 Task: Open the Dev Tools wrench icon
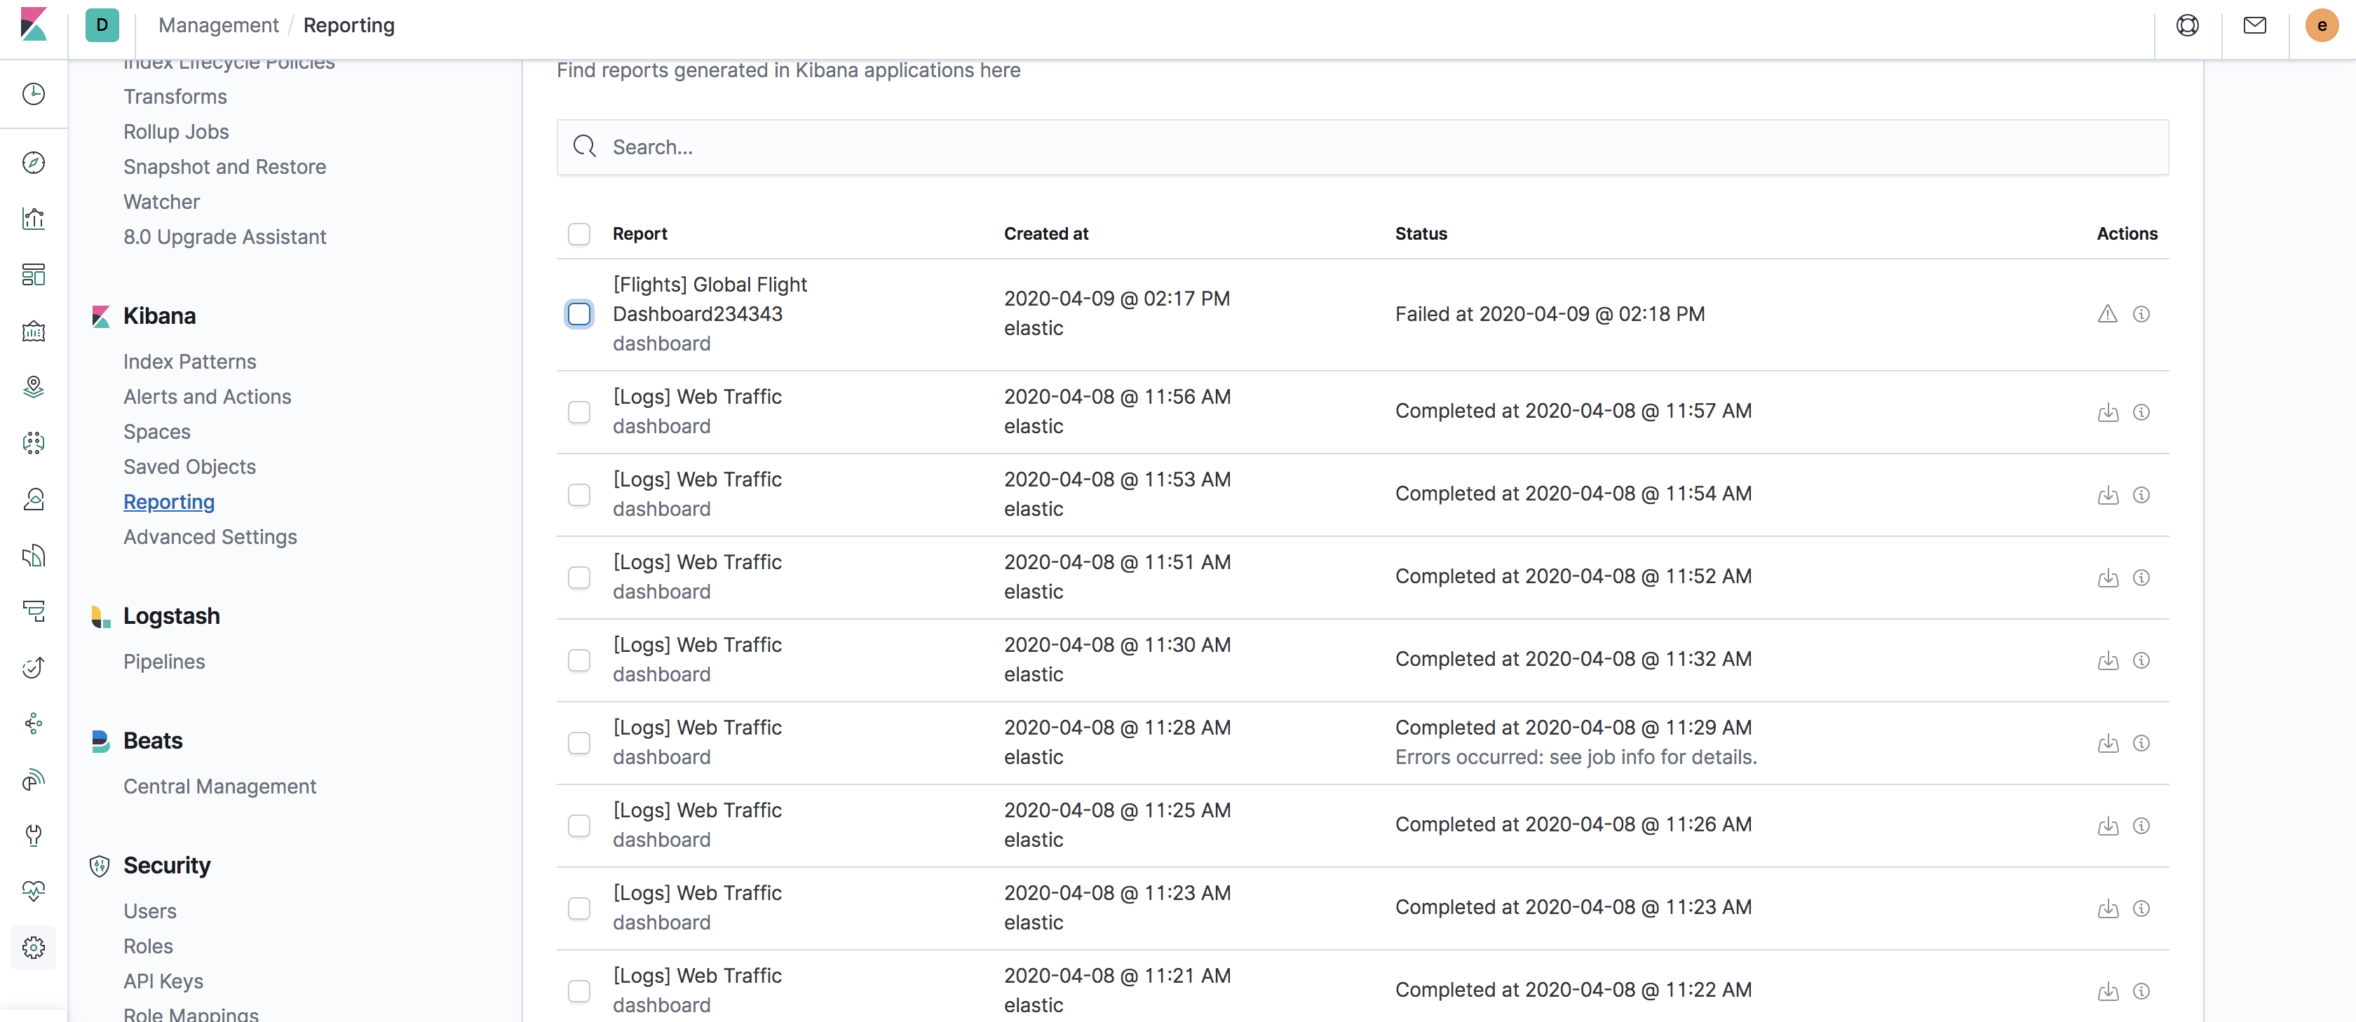pos(34,835)
